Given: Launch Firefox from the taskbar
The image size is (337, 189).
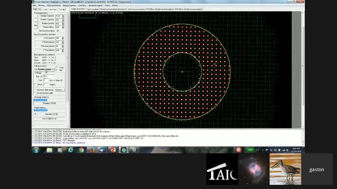Looking at the screenshot, I should [x=92, y=150].
